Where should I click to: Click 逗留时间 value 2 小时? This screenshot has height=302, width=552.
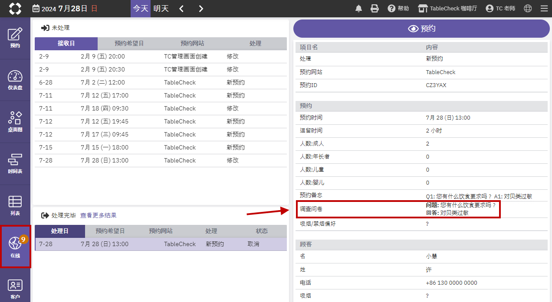(x=434, y=131)
